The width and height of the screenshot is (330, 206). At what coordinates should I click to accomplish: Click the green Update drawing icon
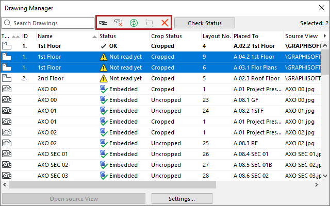coord(134,23)
